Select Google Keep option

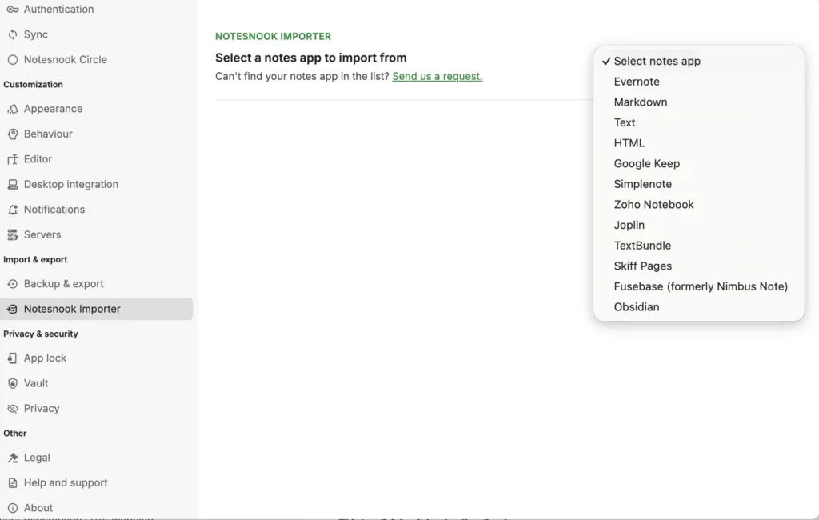pos(699,163)
